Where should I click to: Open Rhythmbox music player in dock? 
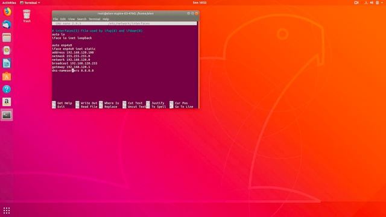coord(7,51)
